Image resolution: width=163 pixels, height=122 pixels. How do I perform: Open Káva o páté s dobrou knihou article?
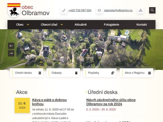[x=49, y=102]
